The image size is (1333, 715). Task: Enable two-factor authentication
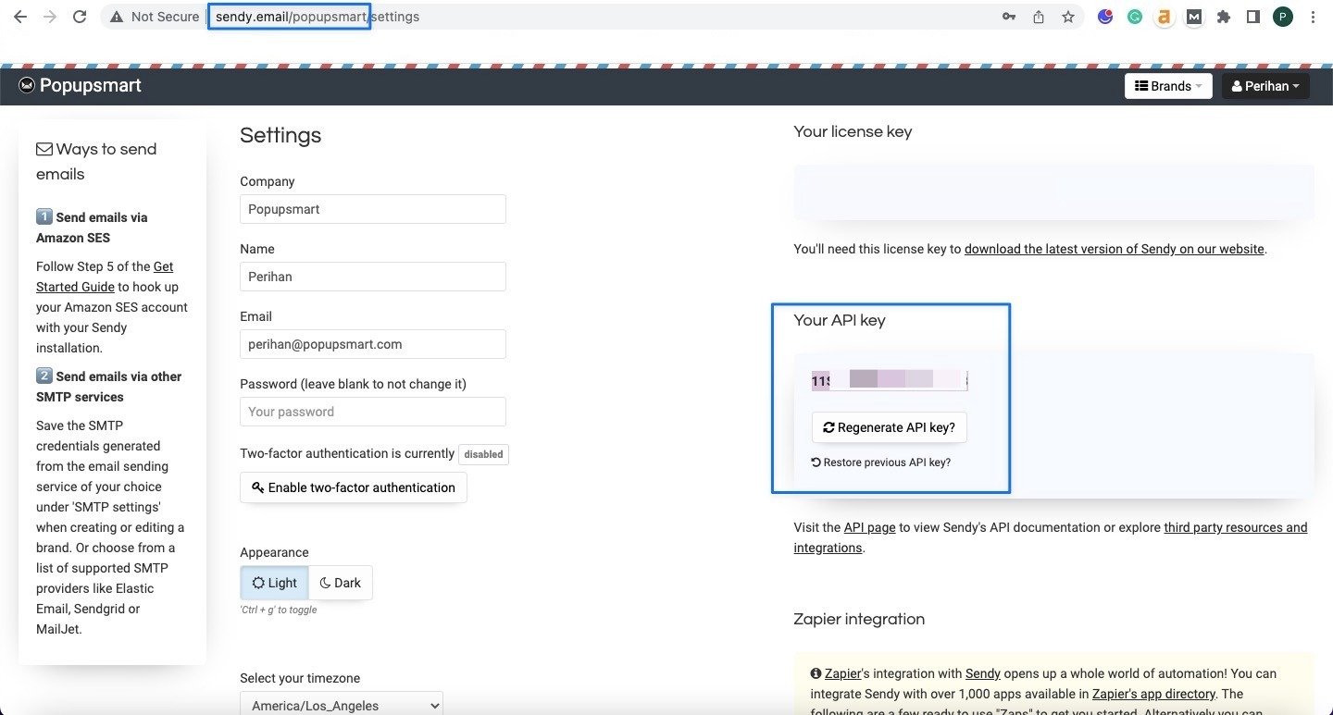[353, 487]
